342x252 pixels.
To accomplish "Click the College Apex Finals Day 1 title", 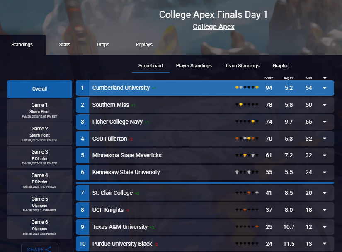I will pos(213,14).
